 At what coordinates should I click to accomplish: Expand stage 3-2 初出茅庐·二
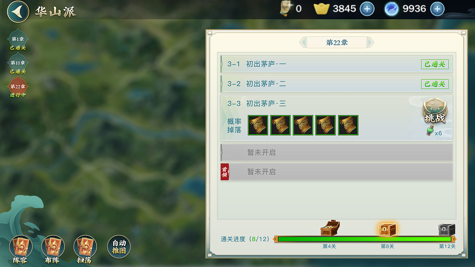point(337,84)
